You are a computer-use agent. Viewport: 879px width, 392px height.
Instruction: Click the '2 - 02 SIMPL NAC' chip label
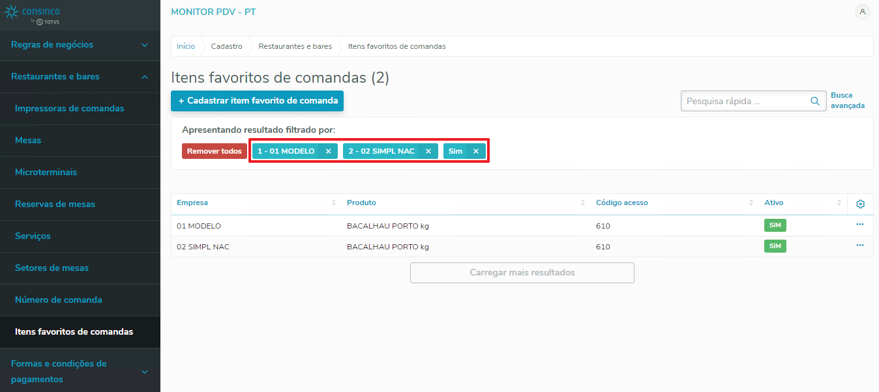coord(381,151)
